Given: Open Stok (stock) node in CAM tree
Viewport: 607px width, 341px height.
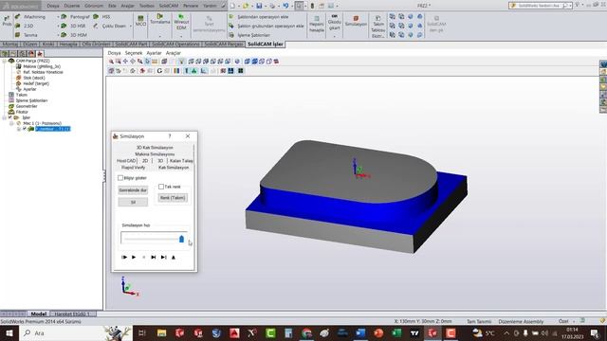Looking at the screenshot, I should [30, 78].
